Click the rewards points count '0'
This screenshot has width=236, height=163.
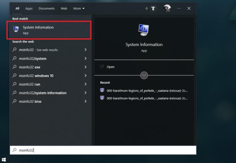[x=147, y=9]
